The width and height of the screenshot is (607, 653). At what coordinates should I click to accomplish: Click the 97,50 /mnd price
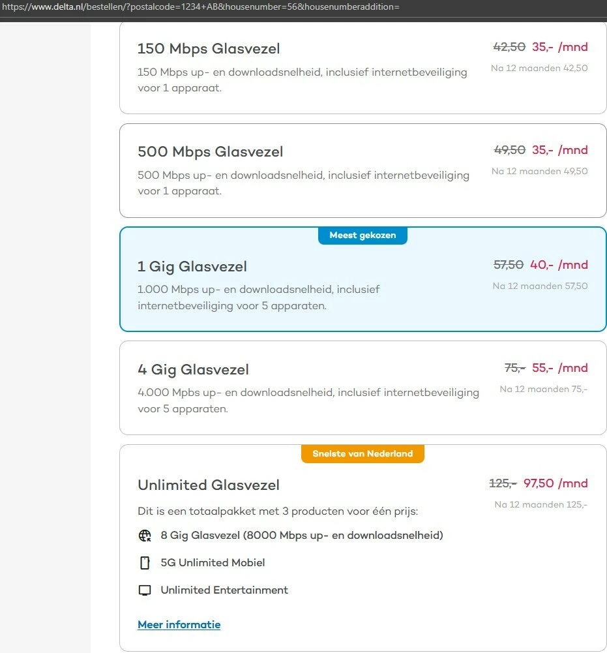click(555, 483)
